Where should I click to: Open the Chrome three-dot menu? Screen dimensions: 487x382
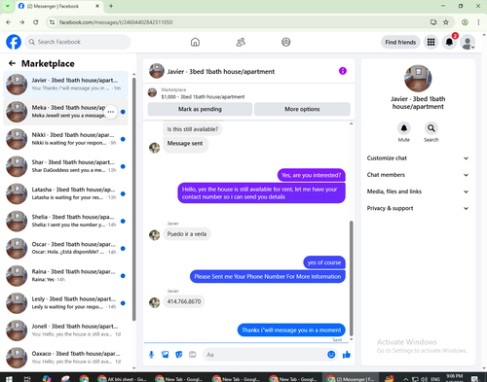point(478,22)
